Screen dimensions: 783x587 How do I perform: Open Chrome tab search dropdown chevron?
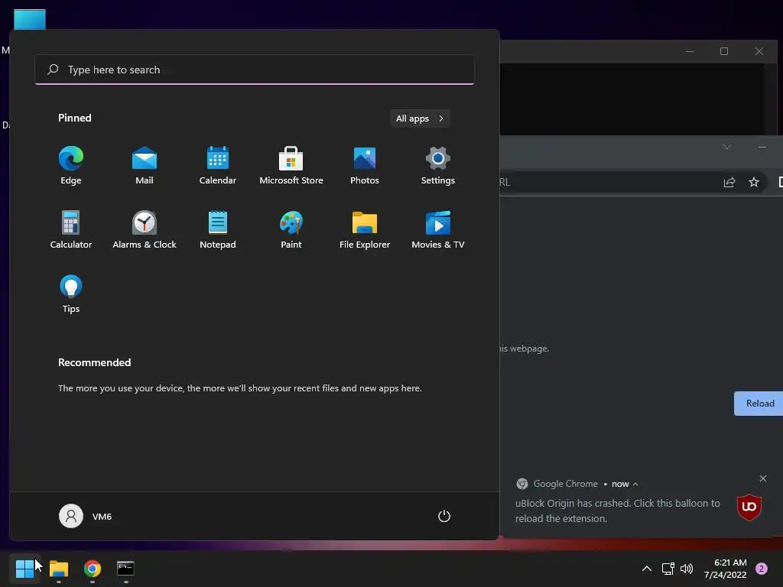(727, 147)
